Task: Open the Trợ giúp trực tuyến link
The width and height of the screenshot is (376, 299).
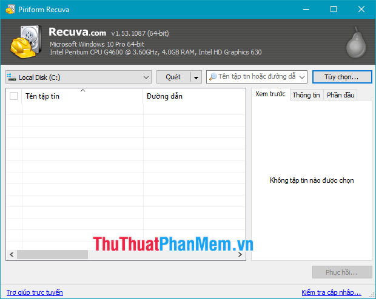Action: coord(35,292)
